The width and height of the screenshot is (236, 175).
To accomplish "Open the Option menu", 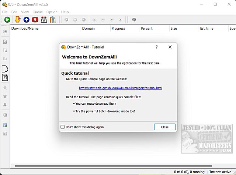I will pyautogui.click(x=52, y=12).
